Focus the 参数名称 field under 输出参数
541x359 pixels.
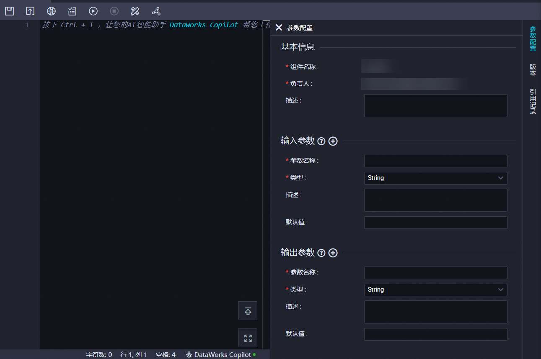435,273
